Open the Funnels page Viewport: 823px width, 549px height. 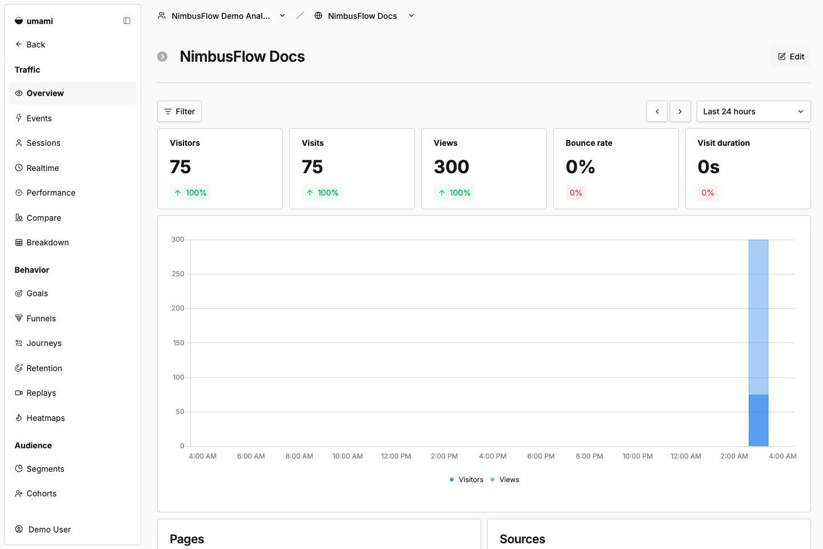[73, 319]
